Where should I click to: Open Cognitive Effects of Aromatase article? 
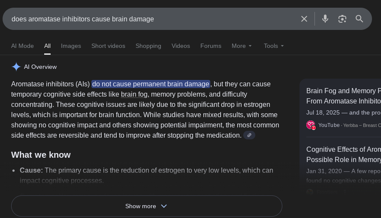point(343,154)
